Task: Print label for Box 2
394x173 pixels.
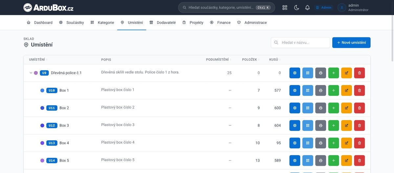Action: tap(321, 108)
